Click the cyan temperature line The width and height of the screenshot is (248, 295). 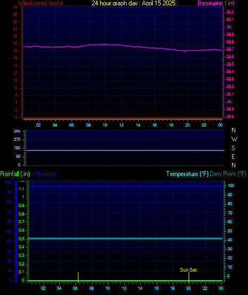125,238
